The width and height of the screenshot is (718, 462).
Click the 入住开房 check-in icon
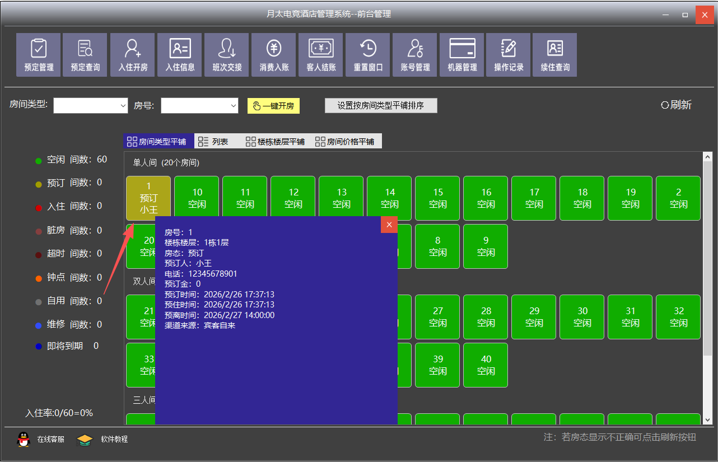[x=133, y=54]
